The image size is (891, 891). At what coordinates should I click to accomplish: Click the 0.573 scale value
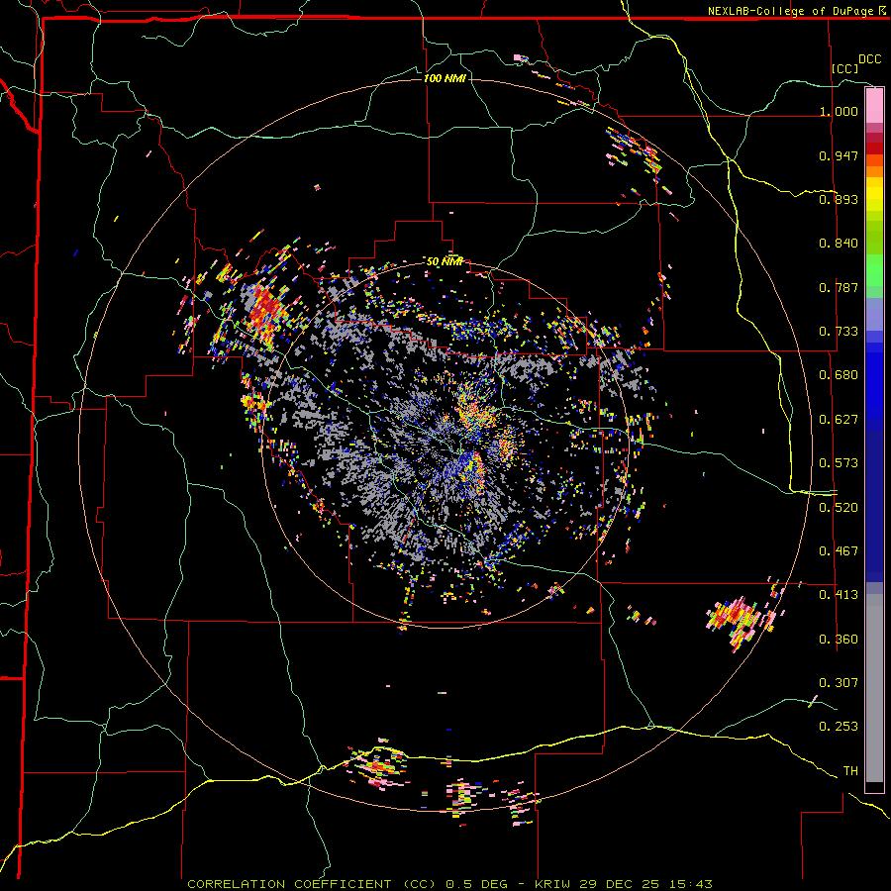click(x=839, y=463)
